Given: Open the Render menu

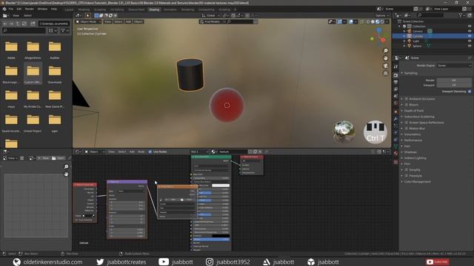Looking at the screenshot, I should pos(30,9).
